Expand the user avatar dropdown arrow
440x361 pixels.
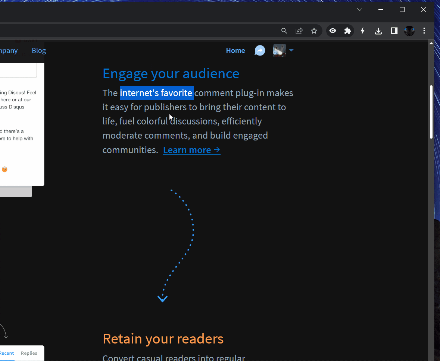pyautogui.click(x=291, y=50)
